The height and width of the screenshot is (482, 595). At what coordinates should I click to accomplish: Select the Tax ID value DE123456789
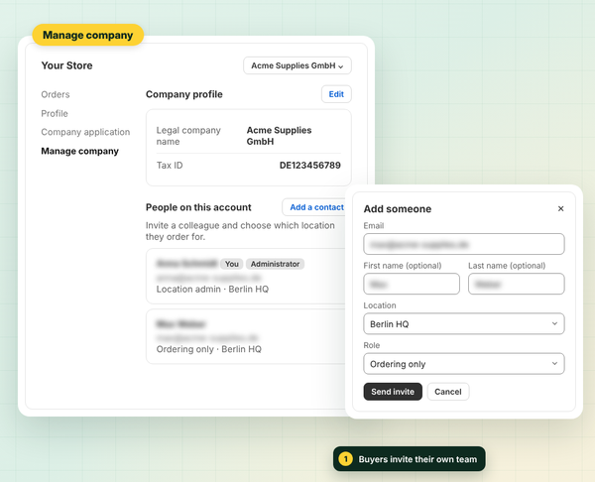point(310,166)
